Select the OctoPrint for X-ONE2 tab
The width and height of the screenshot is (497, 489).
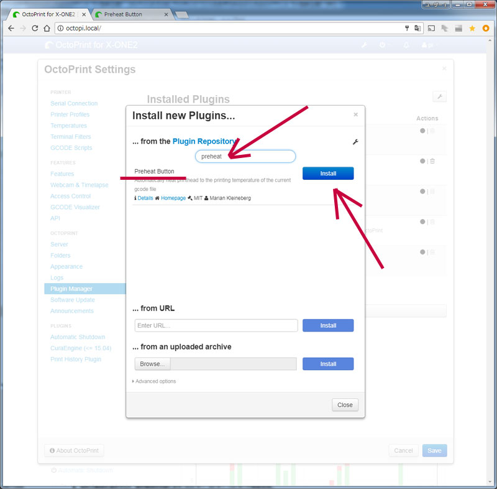pos(48,14)
